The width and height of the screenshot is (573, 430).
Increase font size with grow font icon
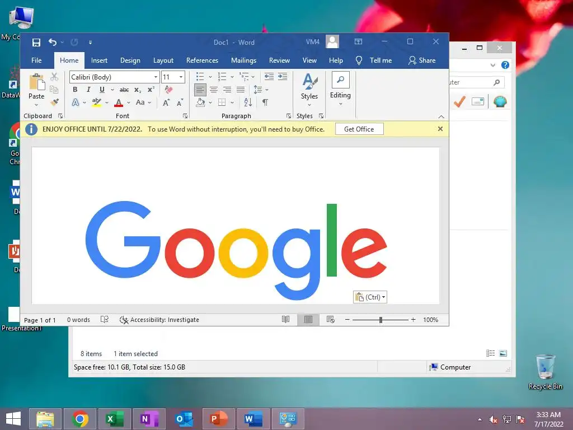(x=166, y=103)
